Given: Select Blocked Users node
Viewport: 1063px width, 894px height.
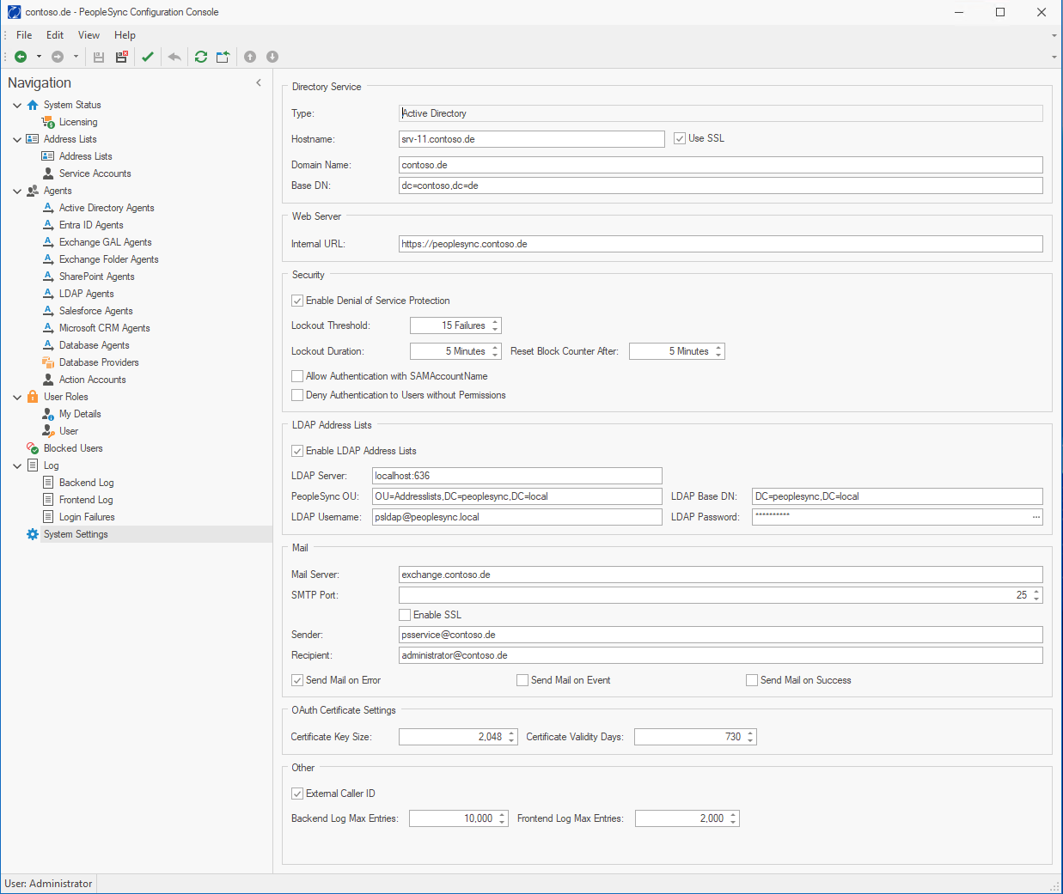Looking at the screenshot, I should point(73,448).
